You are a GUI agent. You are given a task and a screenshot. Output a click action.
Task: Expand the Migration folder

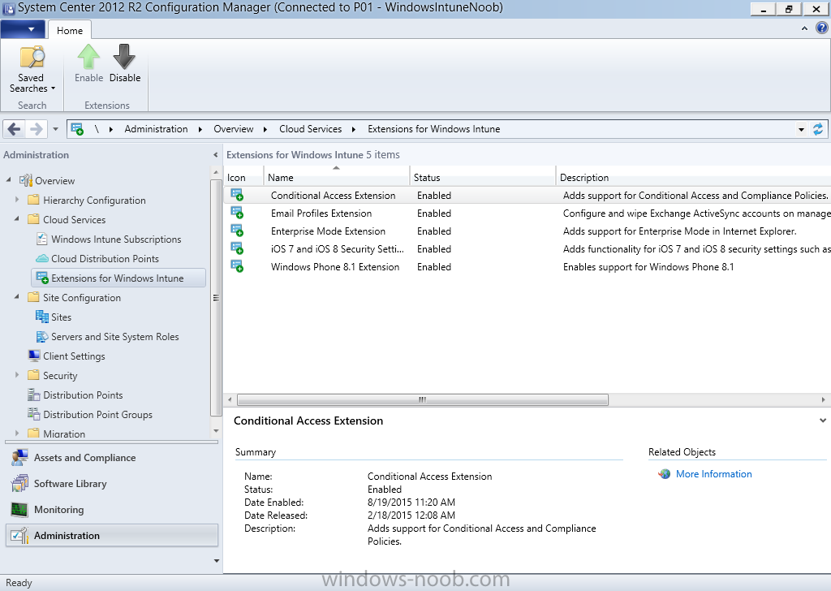point(17,433)
